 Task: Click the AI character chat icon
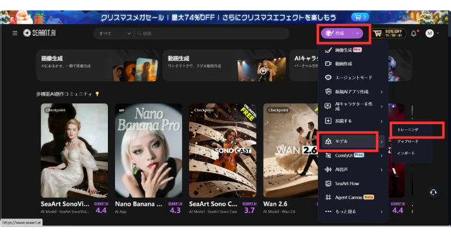[328, 106]
